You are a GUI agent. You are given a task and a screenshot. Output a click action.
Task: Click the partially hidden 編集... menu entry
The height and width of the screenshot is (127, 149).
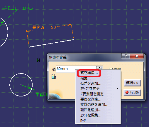click(86, 78)
